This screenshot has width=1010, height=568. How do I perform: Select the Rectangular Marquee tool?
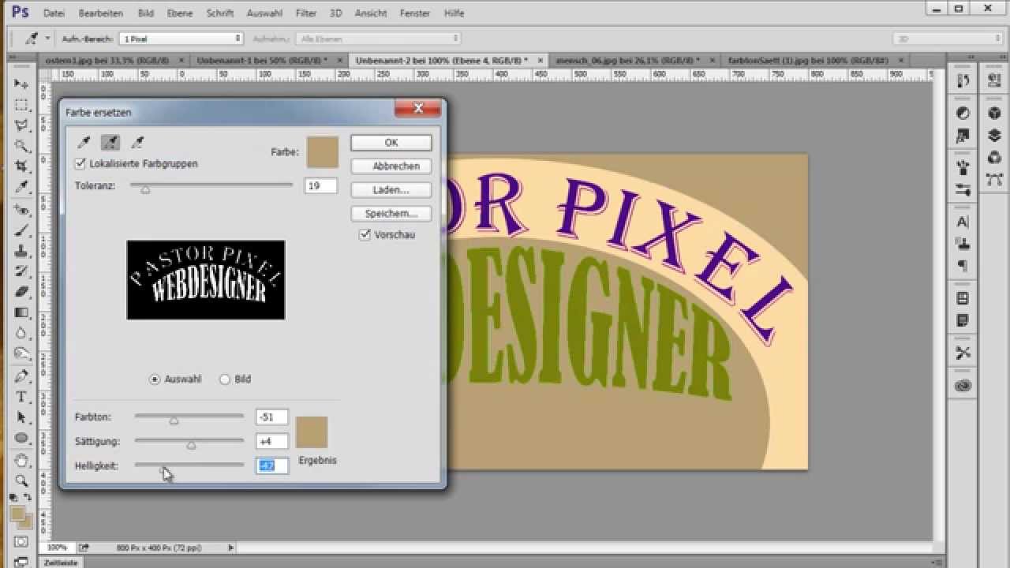21,105
